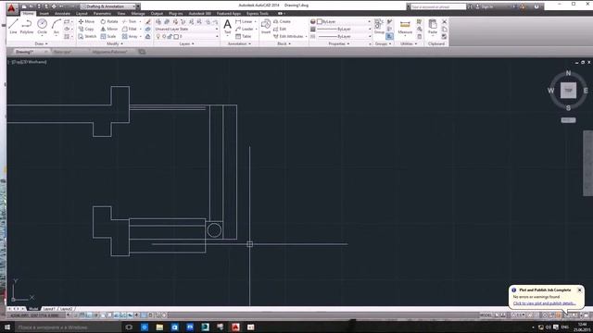Screen dimensions: 593x333
Task: Click the plot and publish details link
Action: tap(544, 303)
